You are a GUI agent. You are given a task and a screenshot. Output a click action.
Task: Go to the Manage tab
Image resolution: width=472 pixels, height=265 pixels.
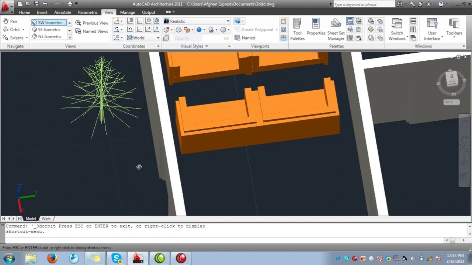point(128,12)
